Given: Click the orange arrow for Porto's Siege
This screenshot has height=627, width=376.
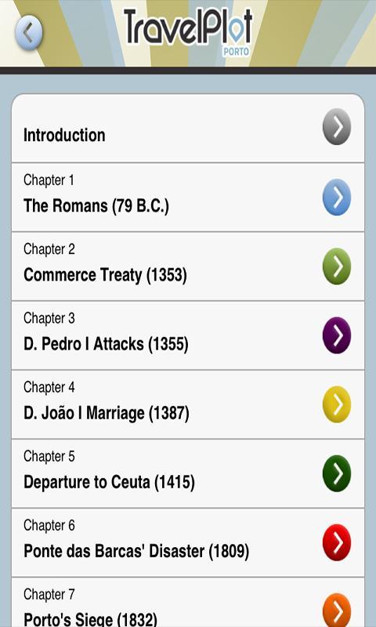Looking at the screenshot, I should coord(337,611).
